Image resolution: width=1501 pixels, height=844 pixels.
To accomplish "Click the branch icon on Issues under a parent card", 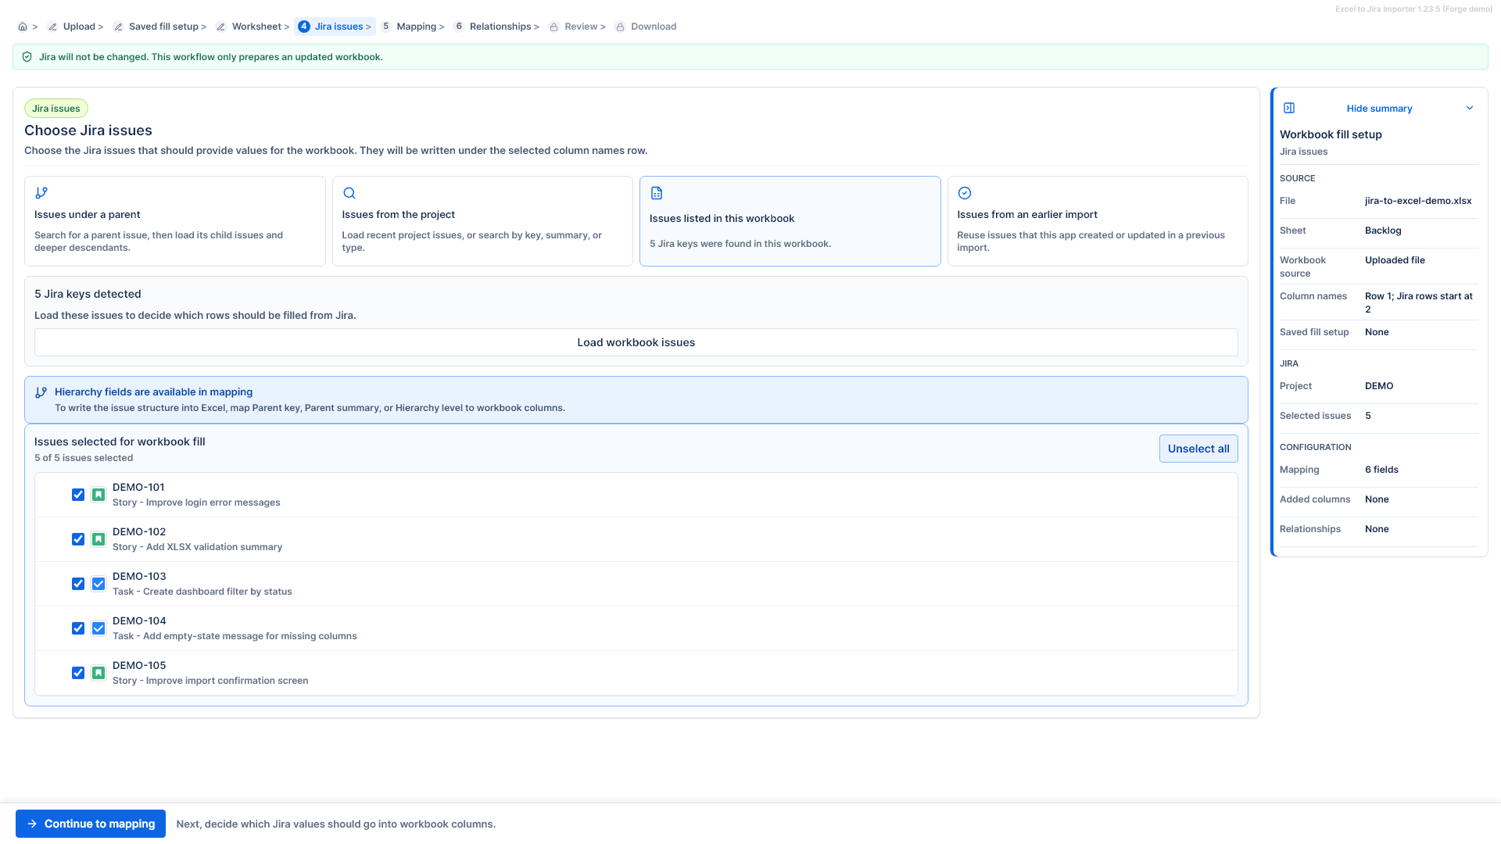I will pyautogui.click(x=41, y=193).
